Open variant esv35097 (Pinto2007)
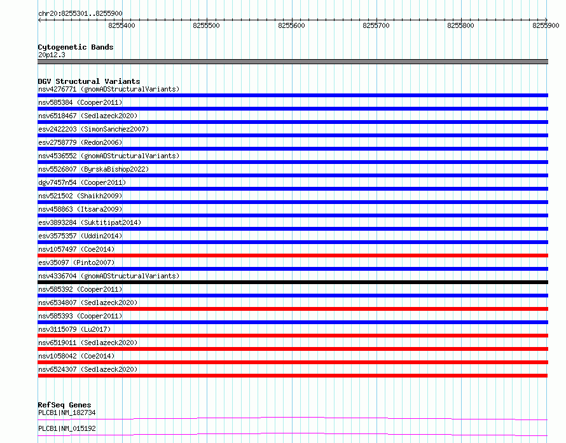566x443 pixels. (76, 262)
